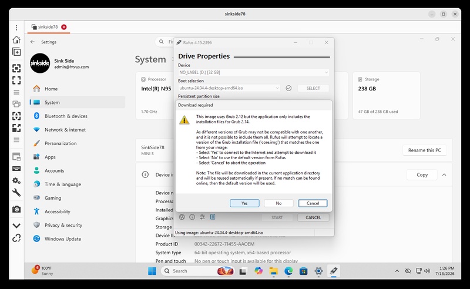Click the window-with-inset icon in sidebar
Viewport: 470px width, 289px height.
pos(16,156)
